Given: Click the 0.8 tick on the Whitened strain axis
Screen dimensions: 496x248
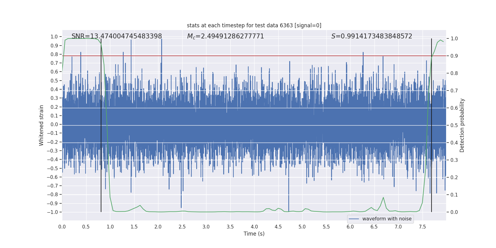Looking at the screenshot, I should 54,54.
